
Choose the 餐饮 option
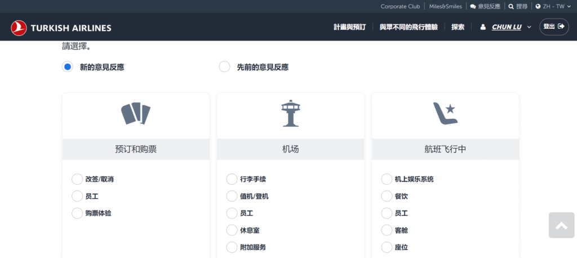click(387, 196)
